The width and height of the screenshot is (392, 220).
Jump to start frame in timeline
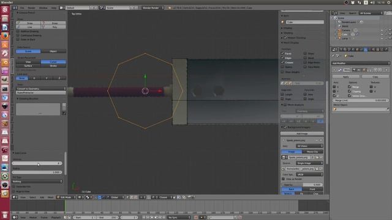144,218
